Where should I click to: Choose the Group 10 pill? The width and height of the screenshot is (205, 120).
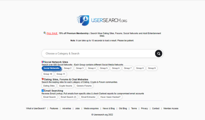click(48, 74)
